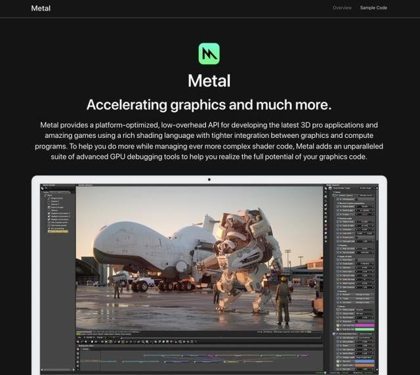Click the robot and spaceship render image
420x375 pixels.
coord(199,258)
